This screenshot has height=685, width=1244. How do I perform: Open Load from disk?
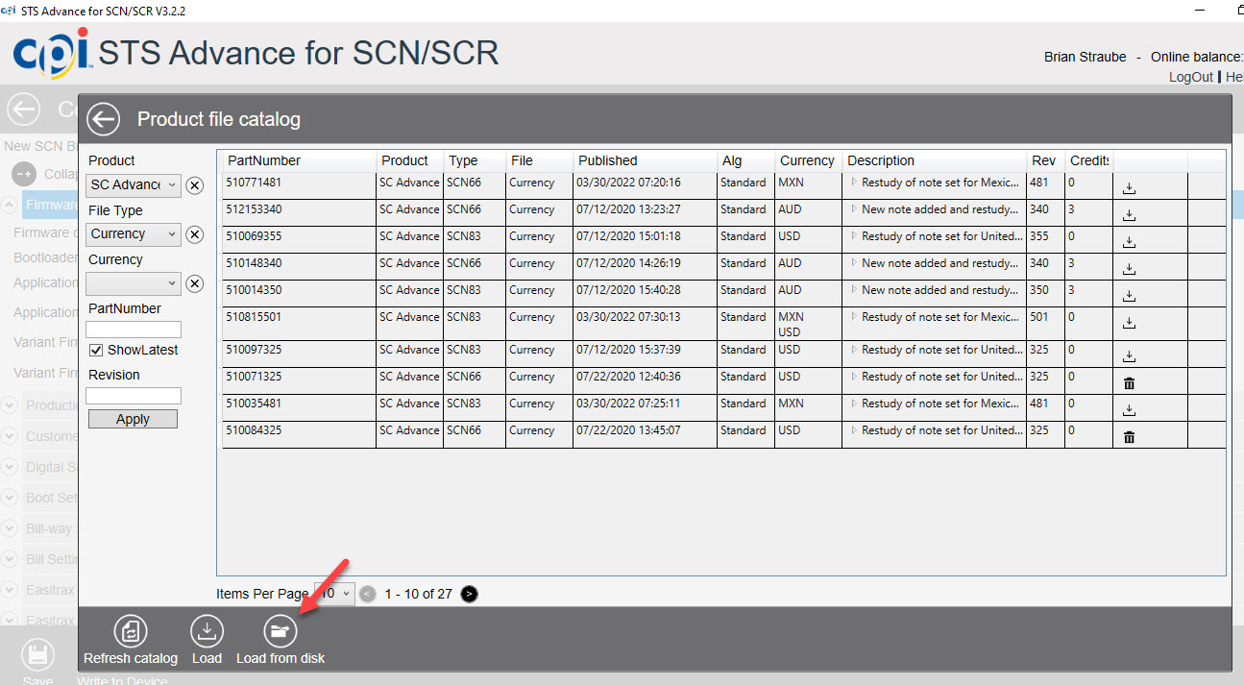[280, 631]
